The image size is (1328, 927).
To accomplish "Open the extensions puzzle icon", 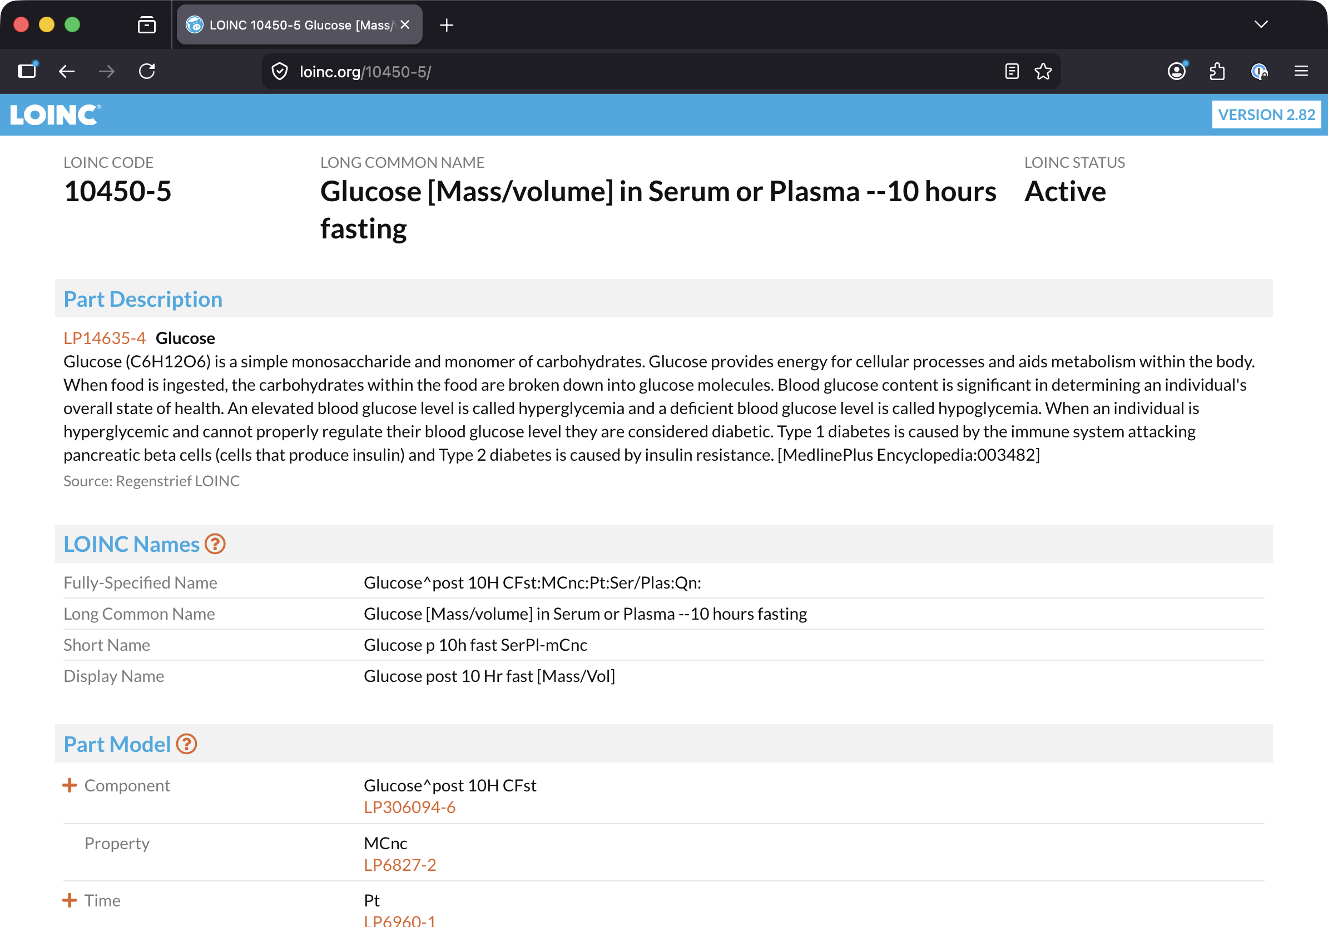I will pyautogui.click(x=1217, y=72).
